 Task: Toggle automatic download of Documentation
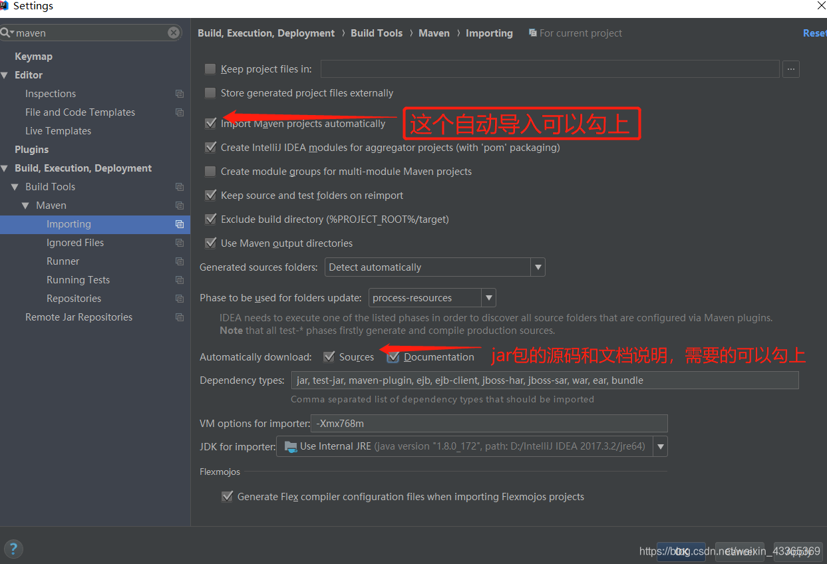click(x=393, y=357)
